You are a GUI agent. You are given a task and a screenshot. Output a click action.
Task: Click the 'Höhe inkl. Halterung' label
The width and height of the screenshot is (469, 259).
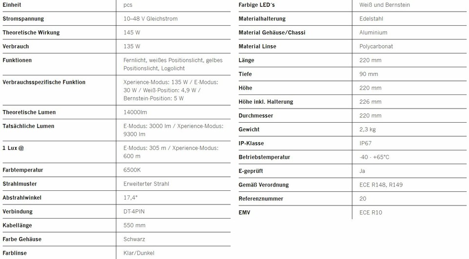[x=266, y=102]
